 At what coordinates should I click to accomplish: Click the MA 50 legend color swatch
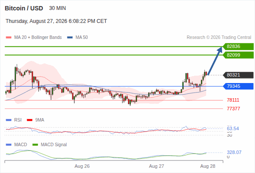[x=70, y=38]
